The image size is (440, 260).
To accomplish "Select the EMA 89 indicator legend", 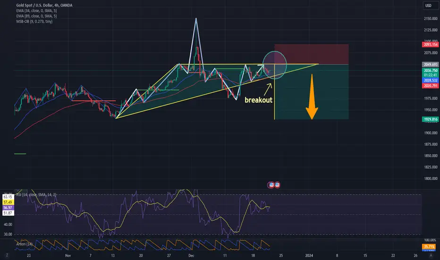I will coord(36,16).
